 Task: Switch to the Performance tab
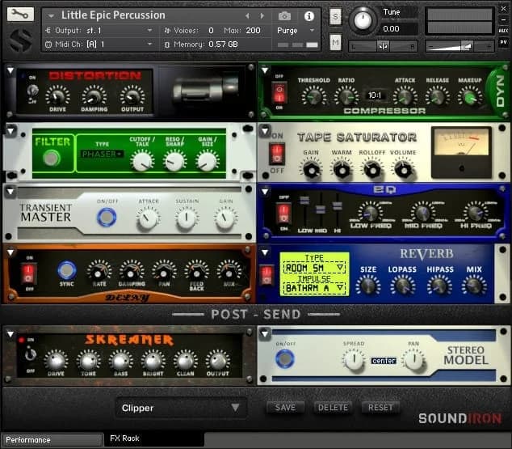point(52,440)
